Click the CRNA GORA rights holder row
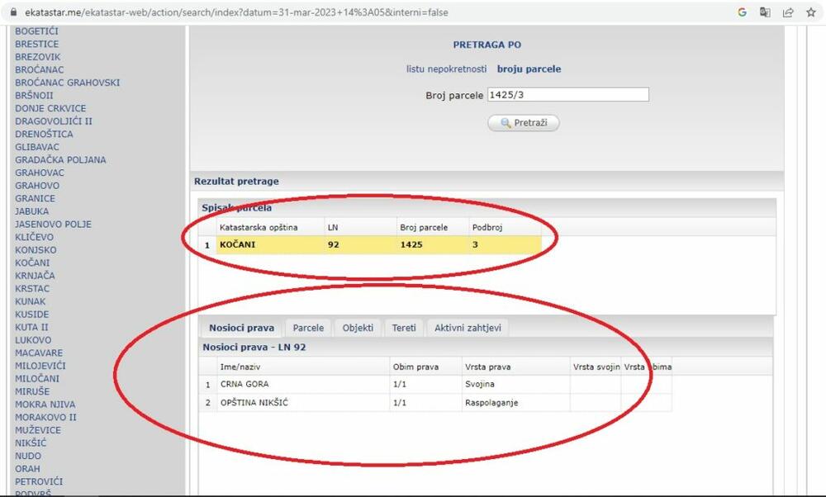The image size is (826, 497). (372, 384)
